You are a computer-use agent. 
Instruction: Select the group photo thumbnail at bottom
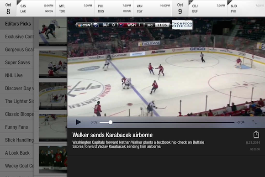tap(53, 160)
